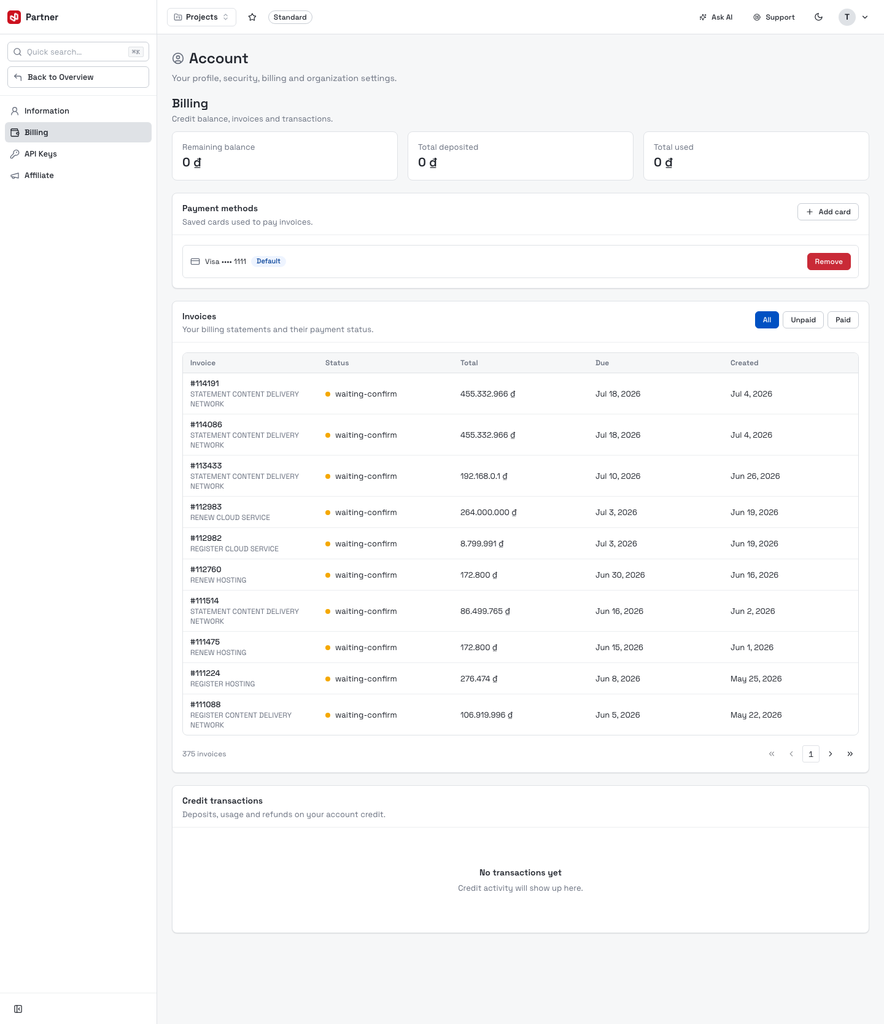Focus the Quick search field
This screenshot has width=884, height=1024.
click(x=78, y=52)
